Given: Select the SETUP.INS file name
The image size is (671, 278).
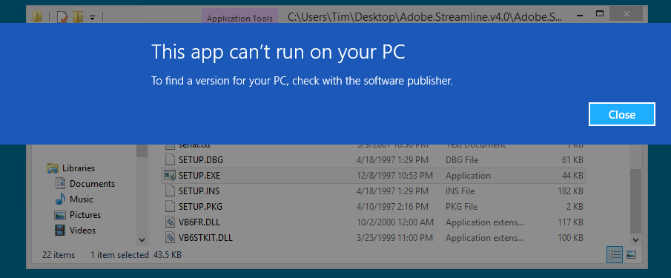Looking at the screenshot, I should tap(199, 191).
